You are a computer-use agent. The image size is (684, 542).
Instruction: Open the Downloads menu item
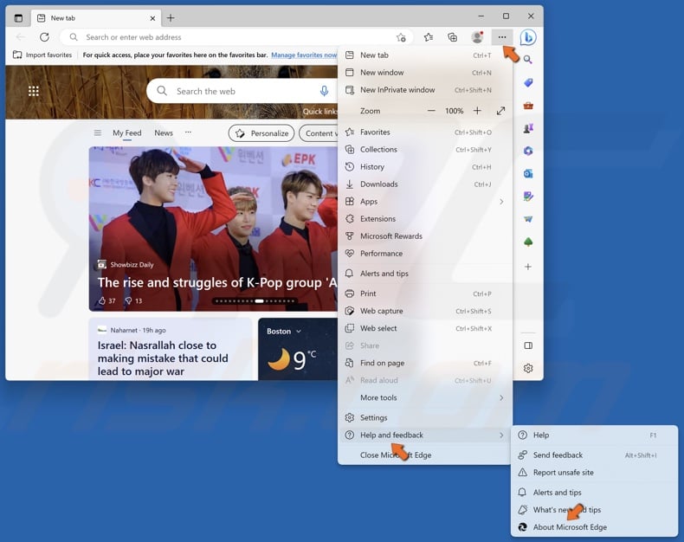point(425,184)
